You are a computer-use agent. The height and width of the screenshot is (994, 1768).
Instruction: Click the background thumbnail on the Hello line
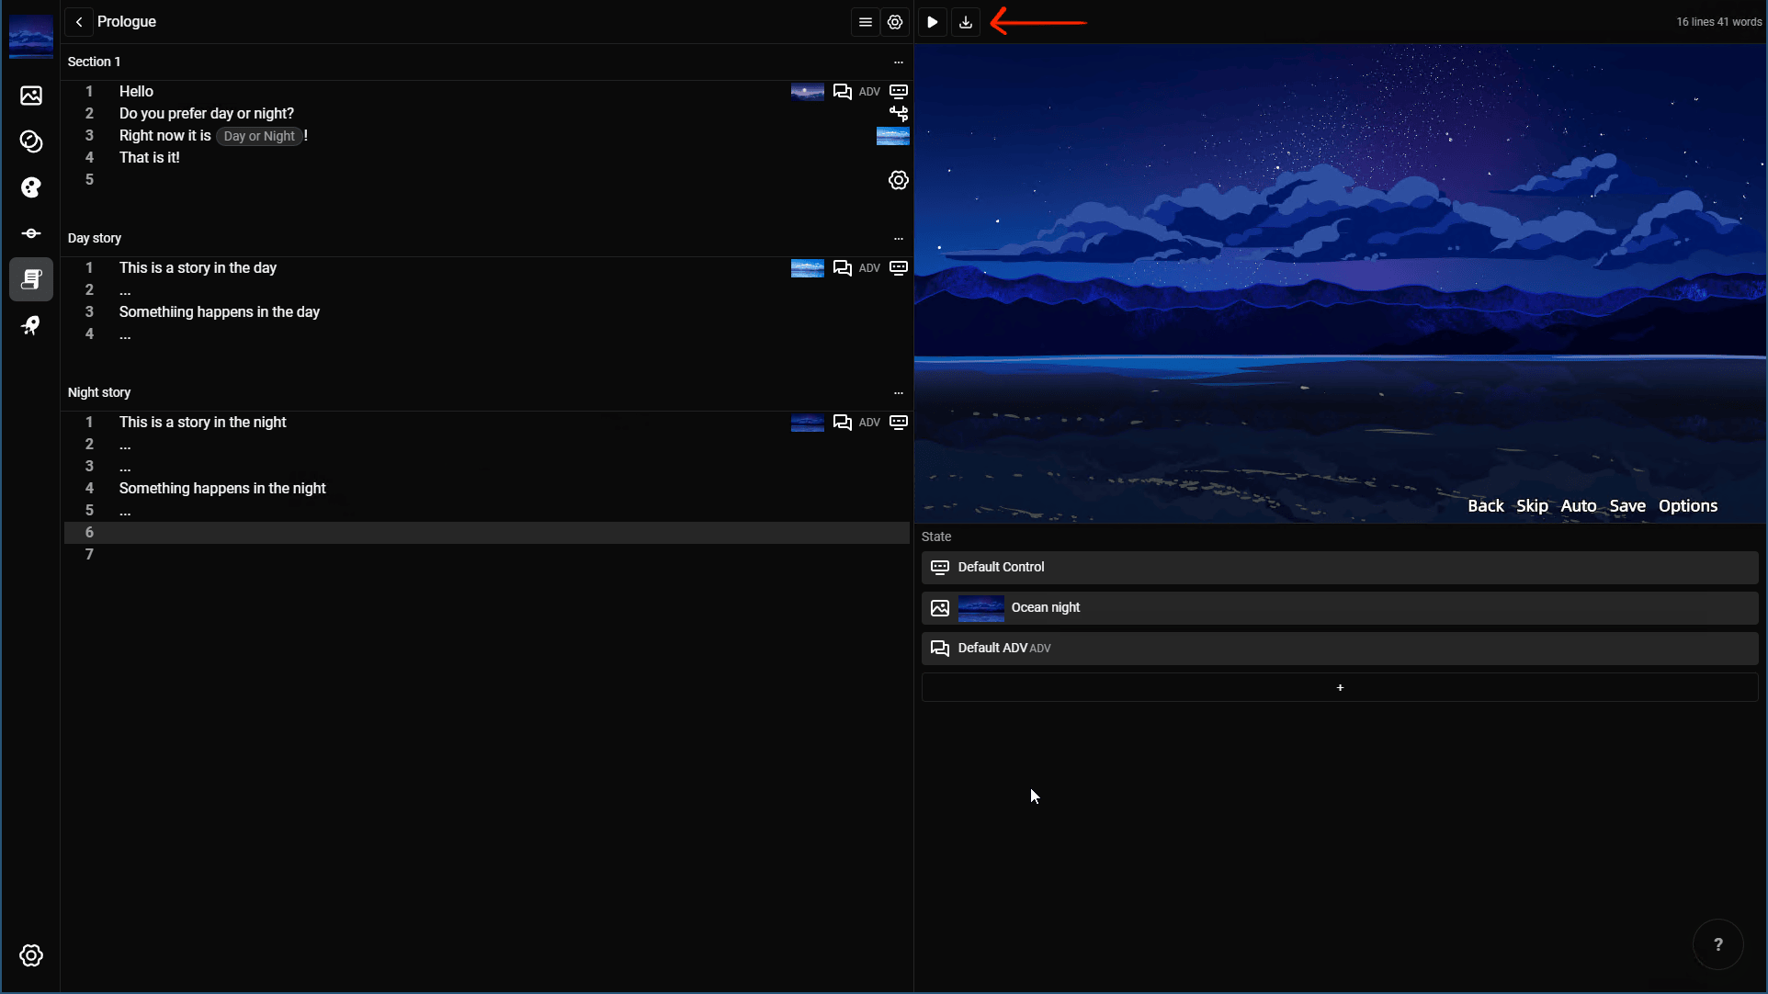[808, 92]
